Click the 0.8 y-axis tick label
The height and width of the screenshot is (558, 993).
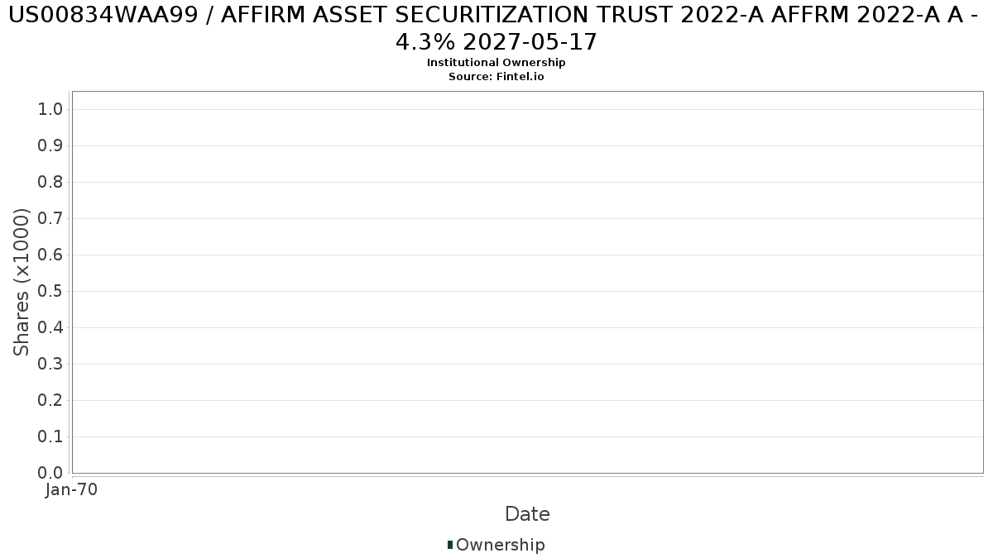(51, 183)
